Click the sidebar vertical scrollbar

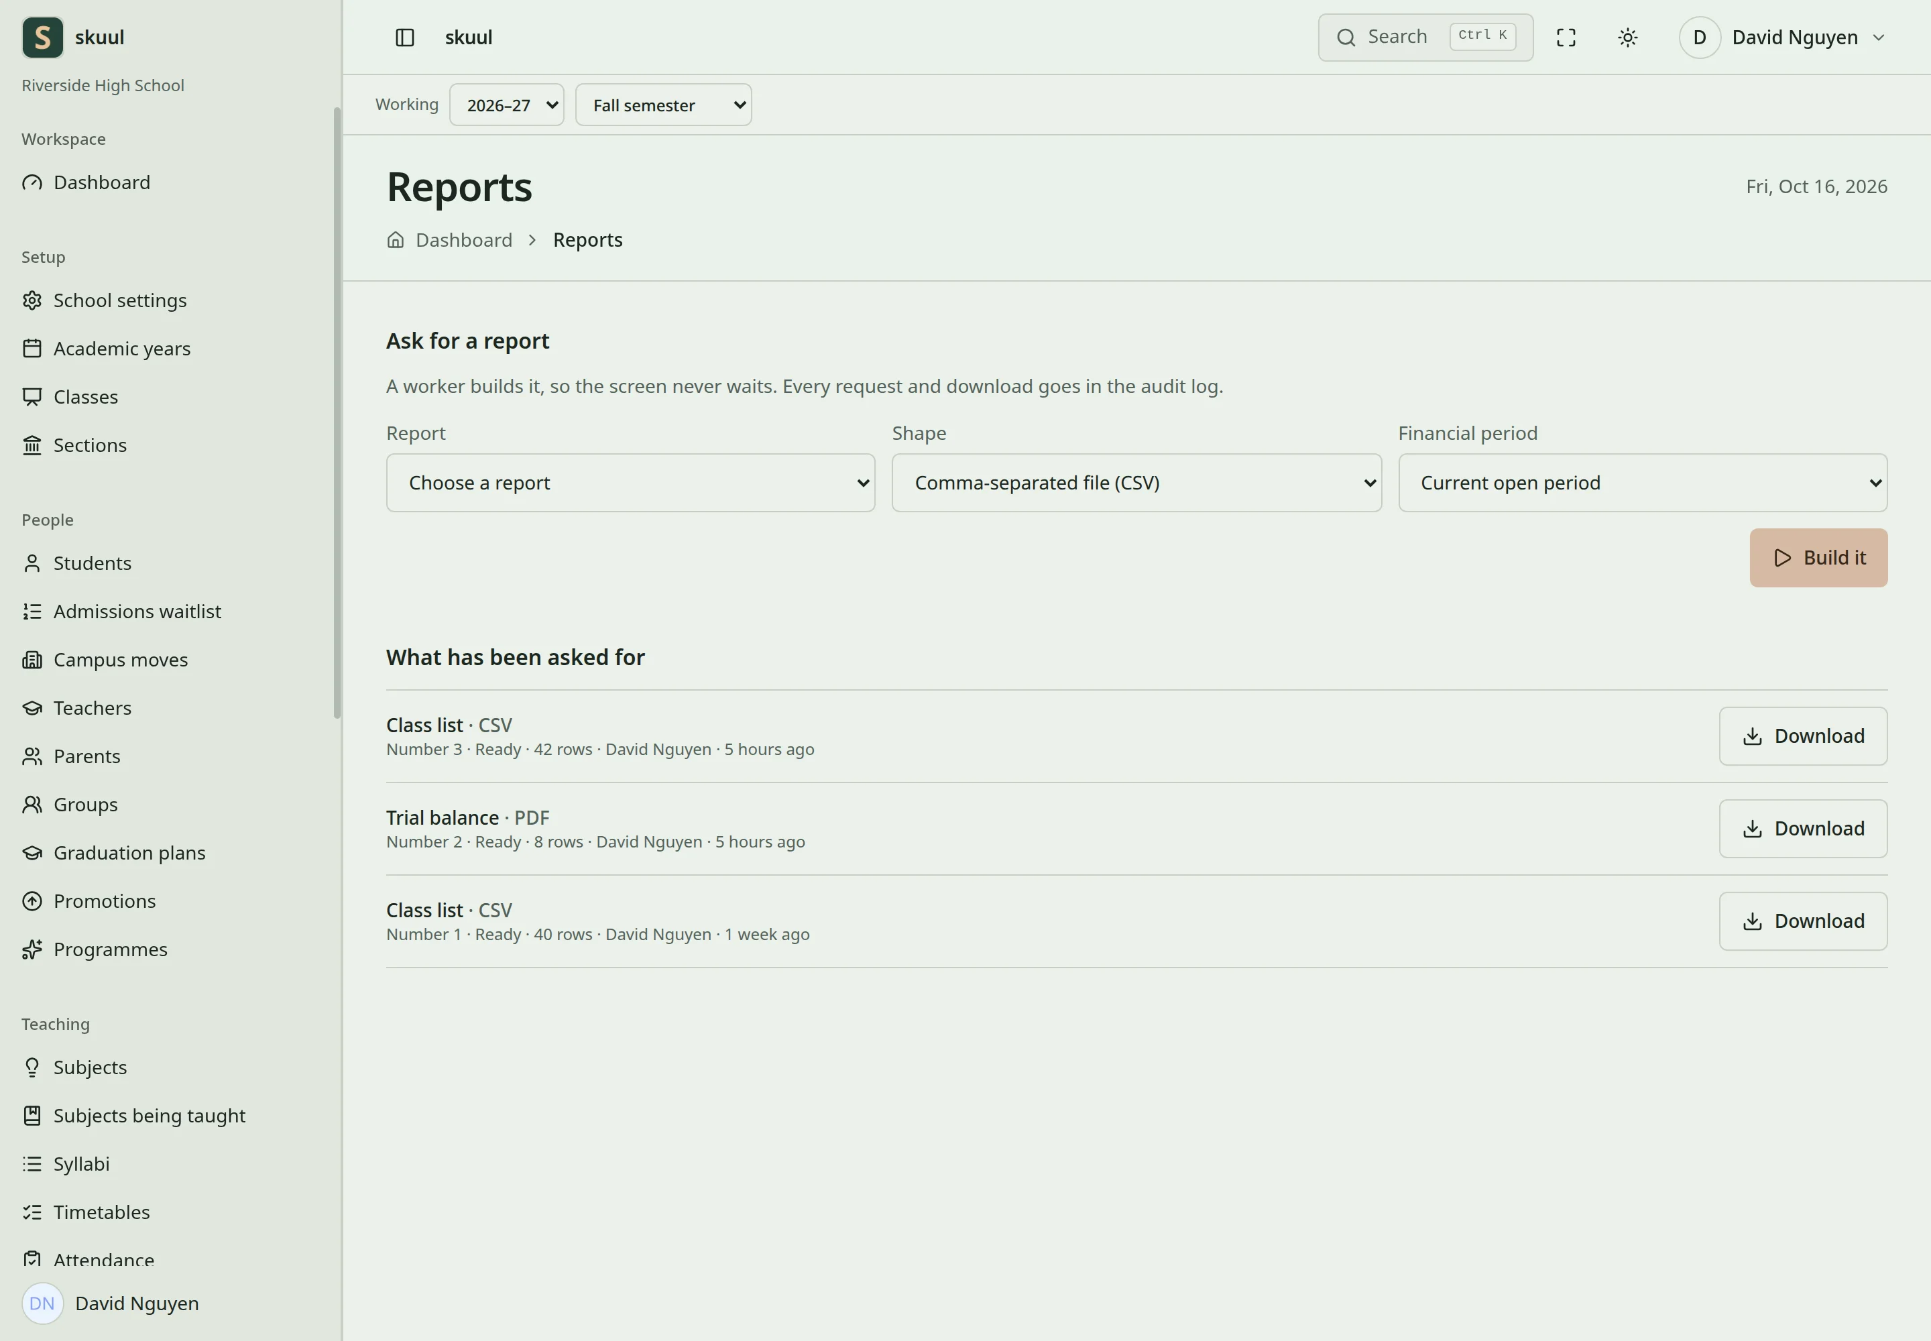[337, 412]
